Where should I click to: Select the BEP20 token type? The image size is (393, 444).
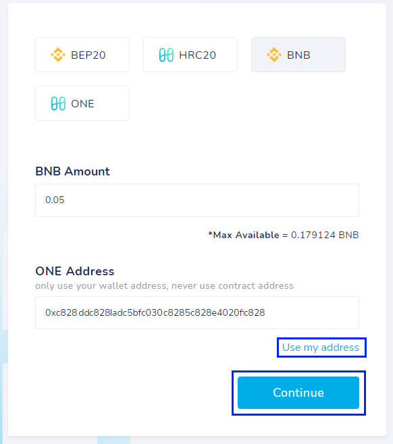[82, 55]
